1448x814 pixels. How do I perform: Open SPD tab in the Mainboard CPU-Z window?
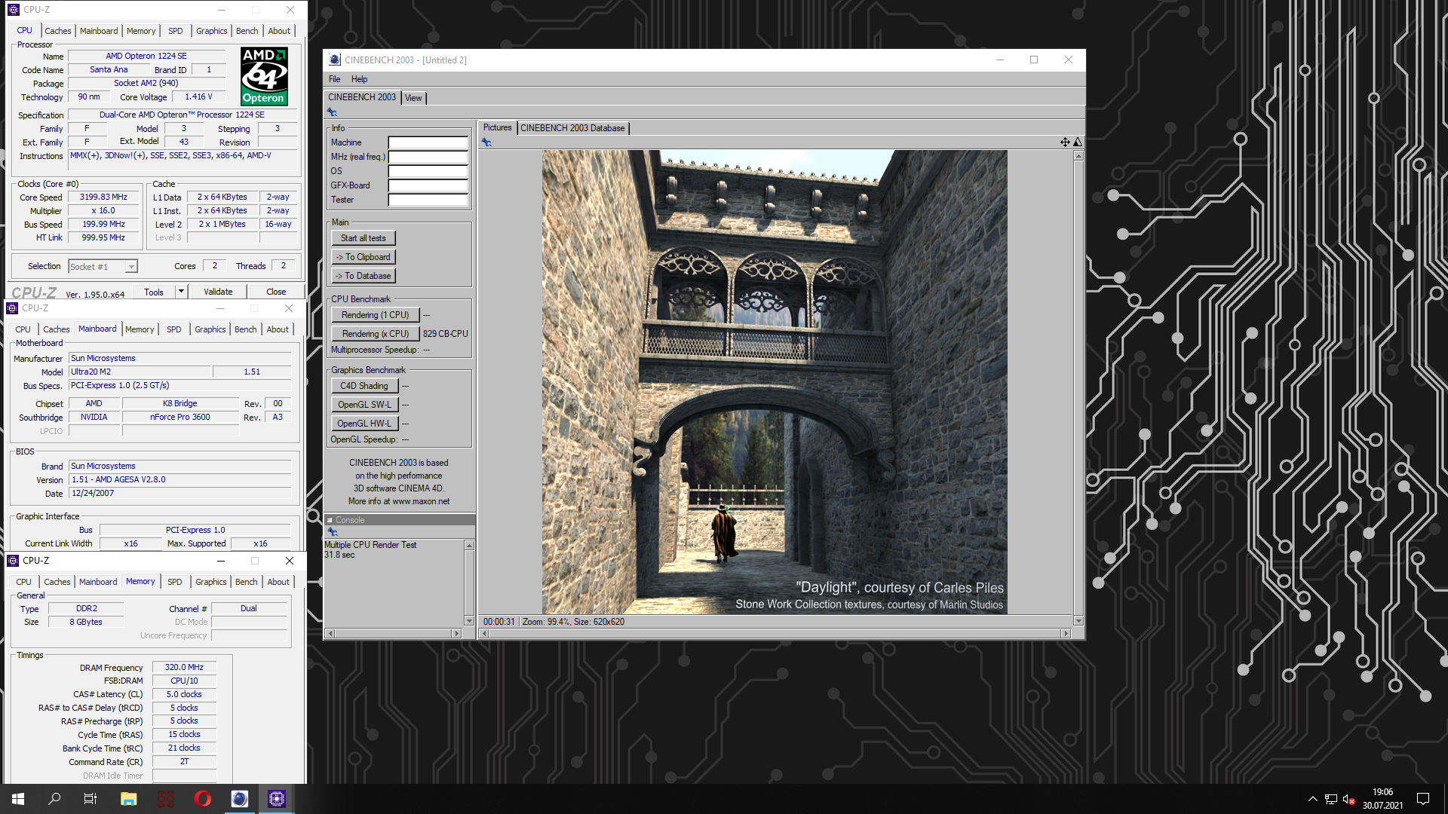(x=174, y=329)
